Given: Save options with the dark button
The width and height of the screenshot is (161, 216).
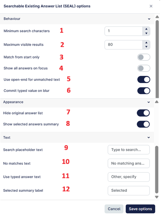Looking at the screenshot, I should (x=140, y=209).
